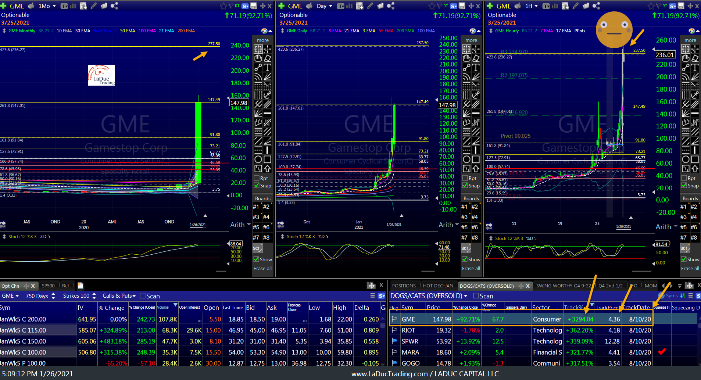Sort by the IV column header

pyautogui.click(x=87, y=308)
